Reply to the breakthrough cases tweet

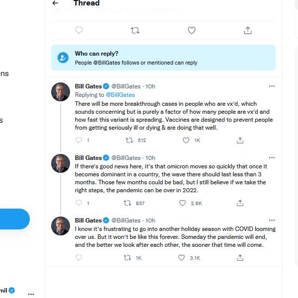[x=78, y=141]
